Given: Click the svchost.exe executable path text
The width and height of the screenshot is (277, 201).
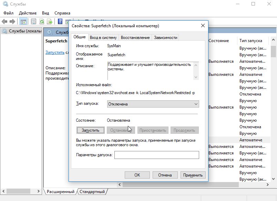Looking at the screenshot, I should coord(135,93).
